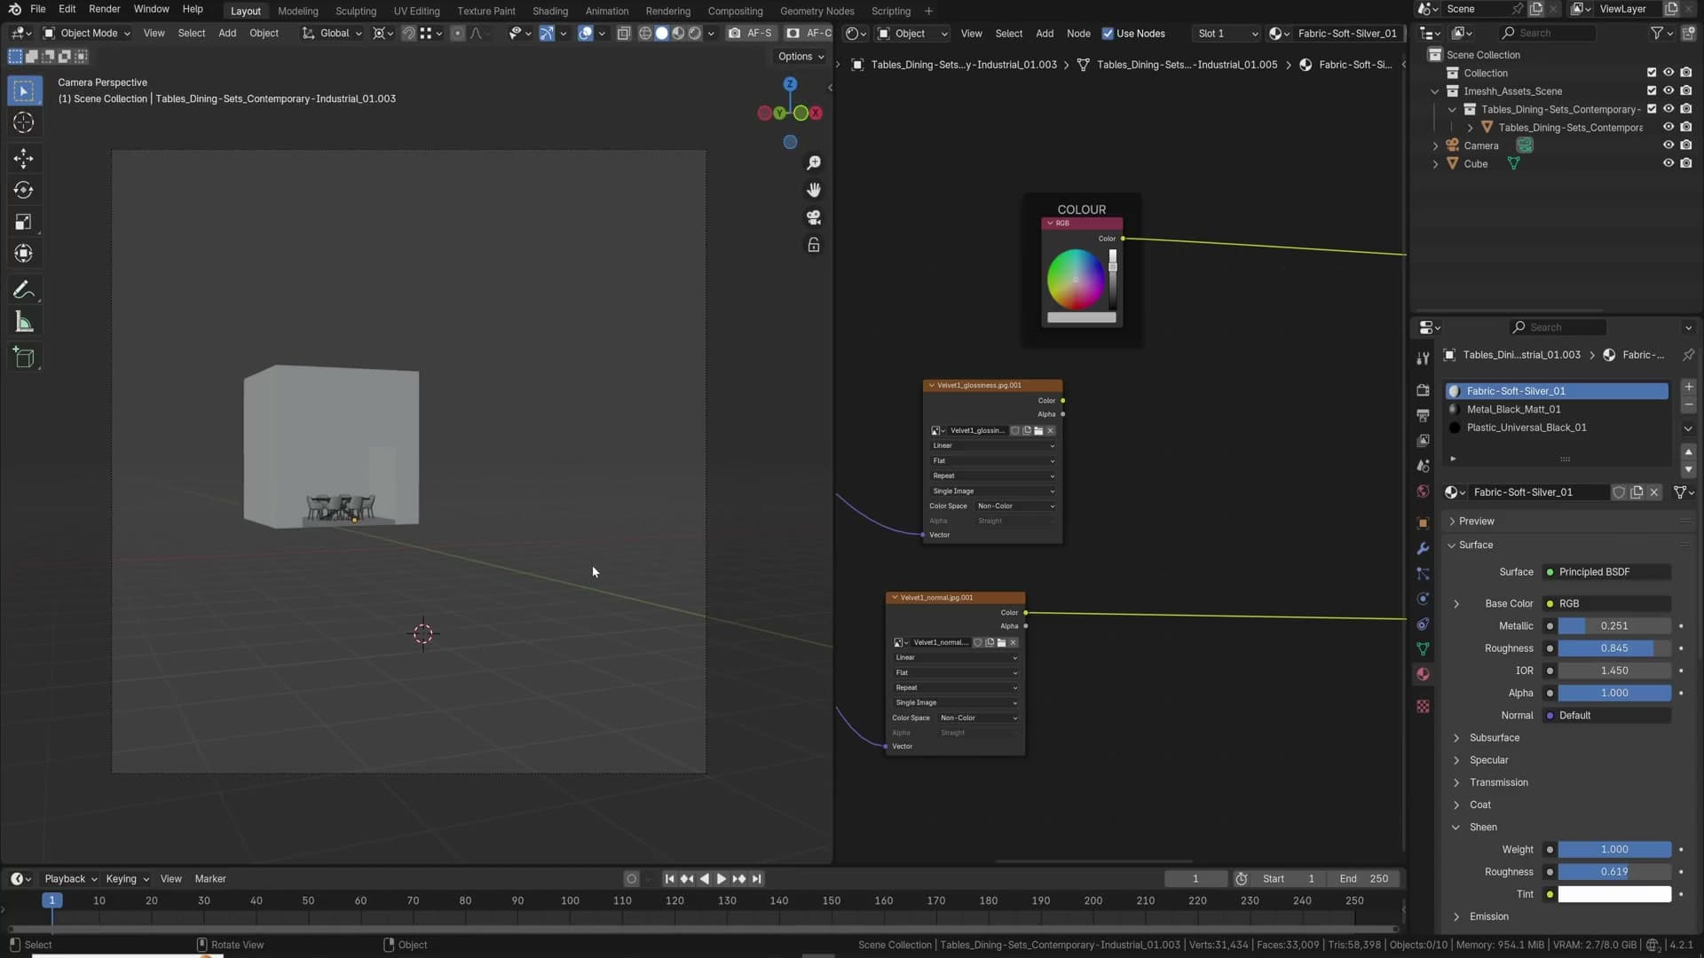Open the Render menu
This screenshot has width=1704, height=958.
pyautogui.click(x=105, y=9)
